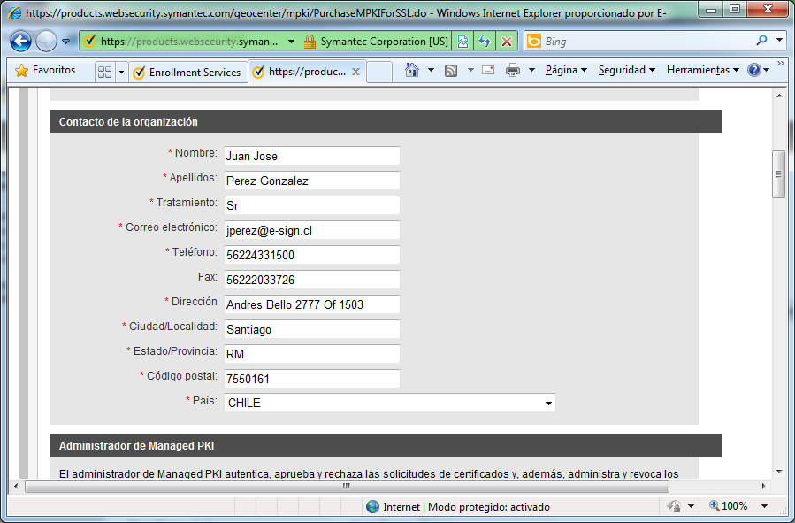795x523 pixels.
Task: Switch to the Enrollment Services tab
Action: point(187,73)
